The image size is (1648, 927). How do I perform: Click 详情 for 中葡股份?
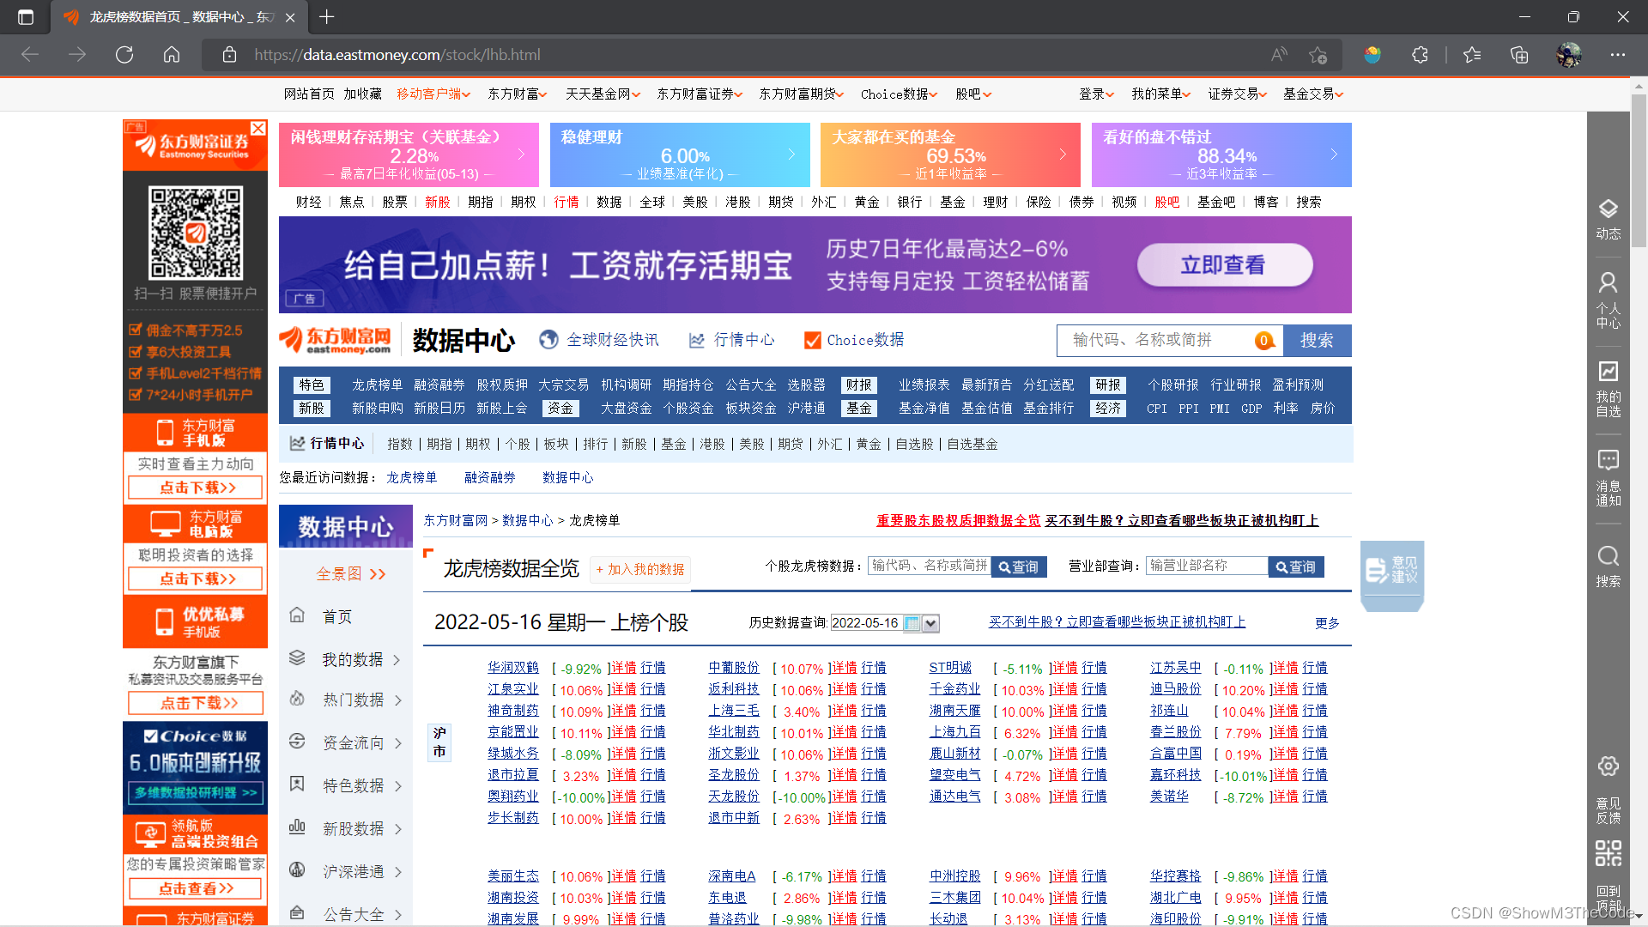coord(844,667)
